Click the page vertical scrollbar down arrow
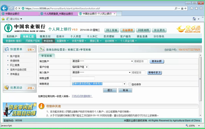This screenshot has height=129, width=205. (200, 115)
